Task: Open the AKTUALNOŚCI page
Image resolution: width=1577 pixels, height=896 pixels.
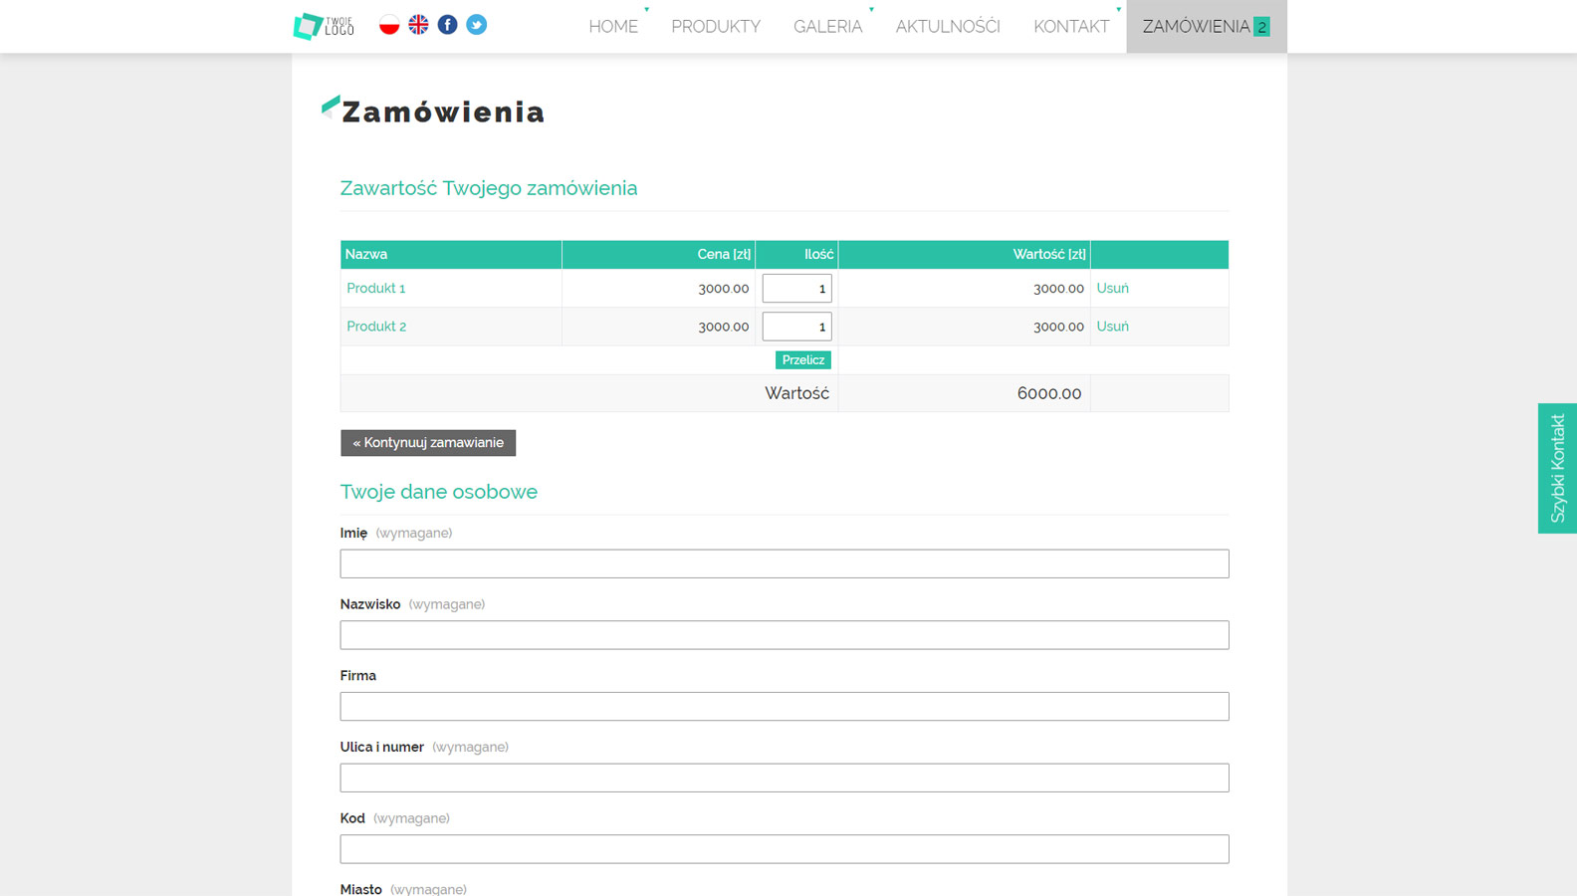Action: point(947,27)
